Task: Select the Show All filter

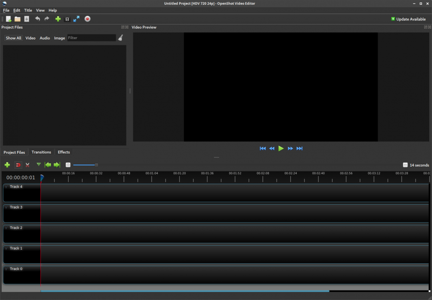Action: tap(14, 38)
